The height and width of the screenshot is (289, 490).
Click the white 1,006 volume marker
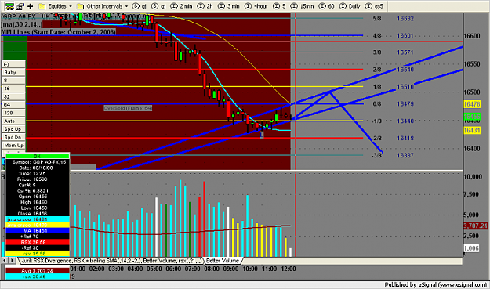(x=471, y=248)
